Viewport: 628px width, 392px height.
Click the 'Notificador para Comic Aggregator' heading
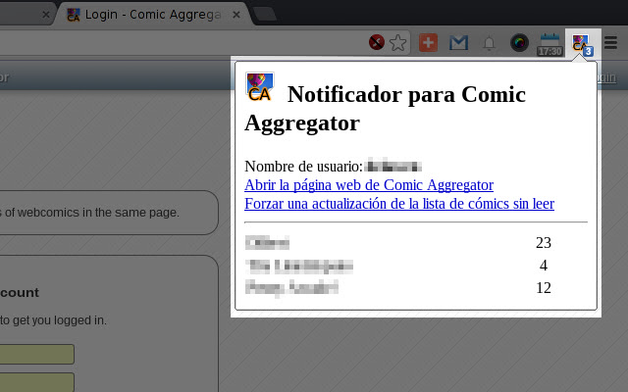point(385,108)
